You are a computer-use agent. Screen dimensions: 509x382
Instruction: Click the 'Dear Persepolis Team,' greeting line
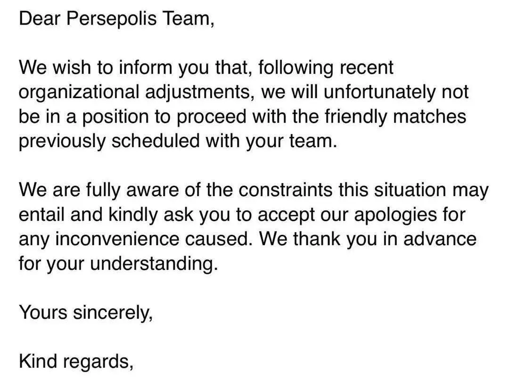(116, 18)
